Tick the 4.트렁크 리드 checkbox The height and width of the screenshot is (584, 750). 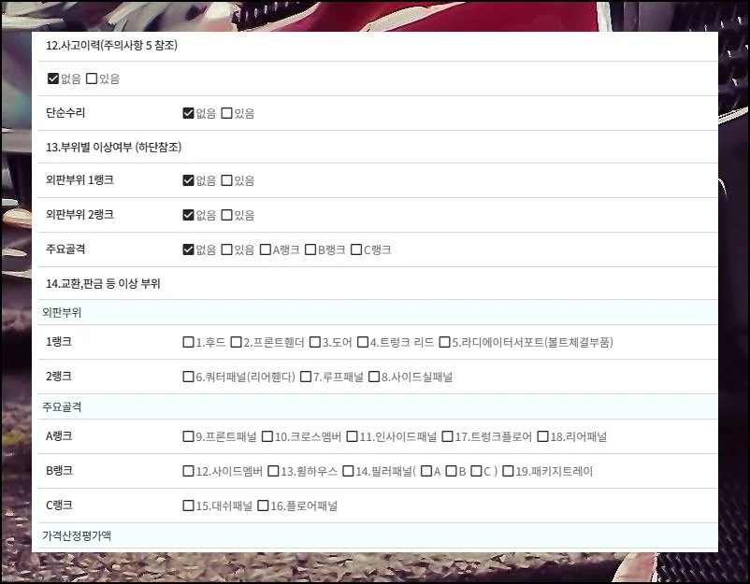point(363,342)
